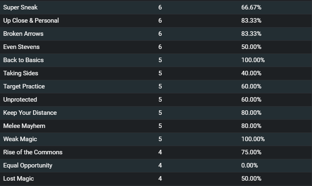Click the Up Close & Personal ruleset name
This screenshot has width=312, height=186.
click(31, 21)
